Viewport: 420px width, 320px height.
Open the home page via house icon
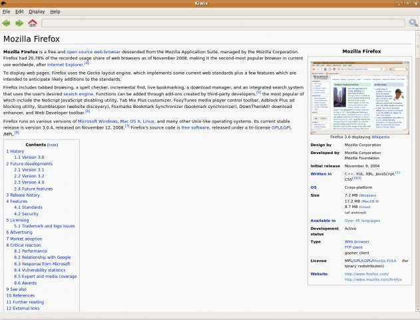click(x=33, y=23)
